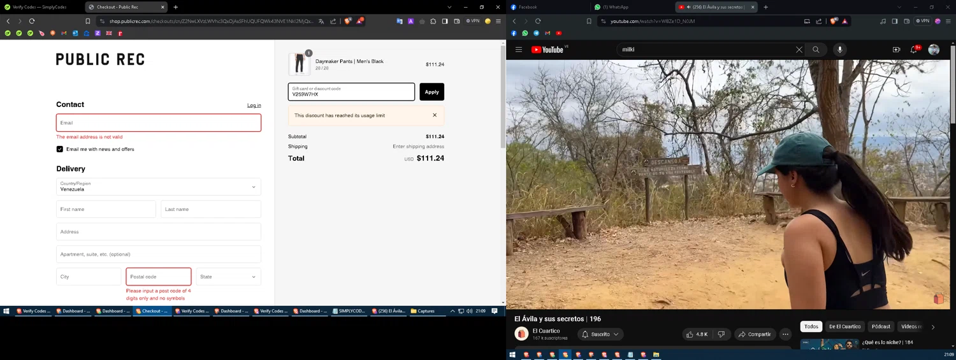
Task: Like the El Ávila video
Action: click(x=697, y=335)
